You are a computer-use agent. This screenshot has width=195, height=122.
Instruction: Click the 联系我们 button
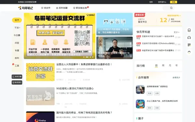pos(17,82)
